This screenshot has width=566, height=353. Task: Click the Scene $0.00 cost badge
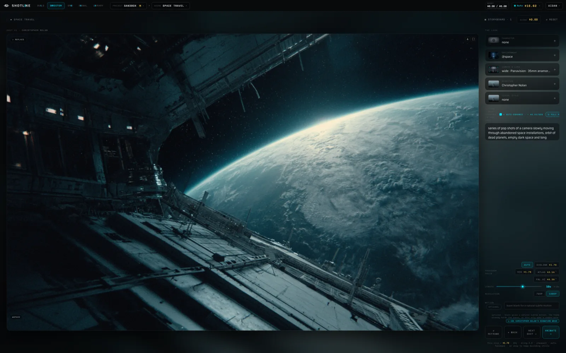529,19
